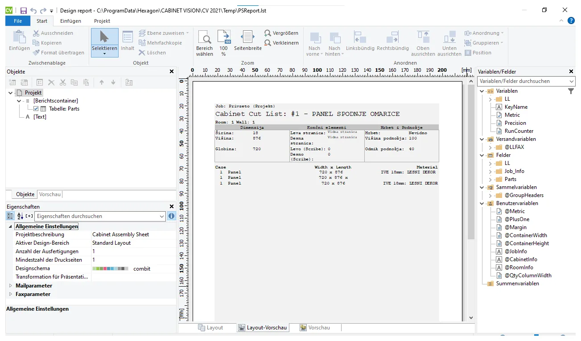This screenshot has width=581, height=341.
Task: Close the Eigenschaften panel
Action: pyautogui.click(x=172, y=207)
